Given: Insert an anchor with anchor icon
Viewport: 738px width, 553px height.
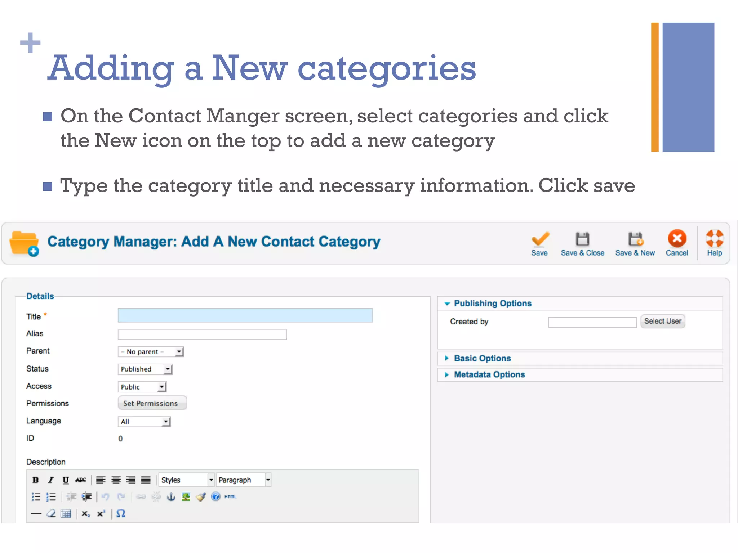Looking at the screenshot, I should tap(171, 497).
